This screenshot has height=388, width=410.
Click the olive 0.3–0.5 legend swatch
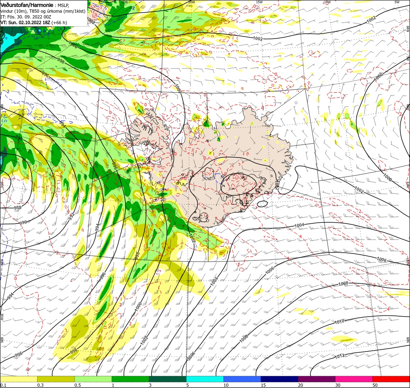click(x=56, y=379)
